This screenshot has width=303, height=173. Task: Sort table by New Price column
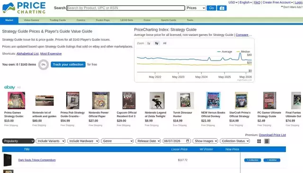[x=232, y=149]
